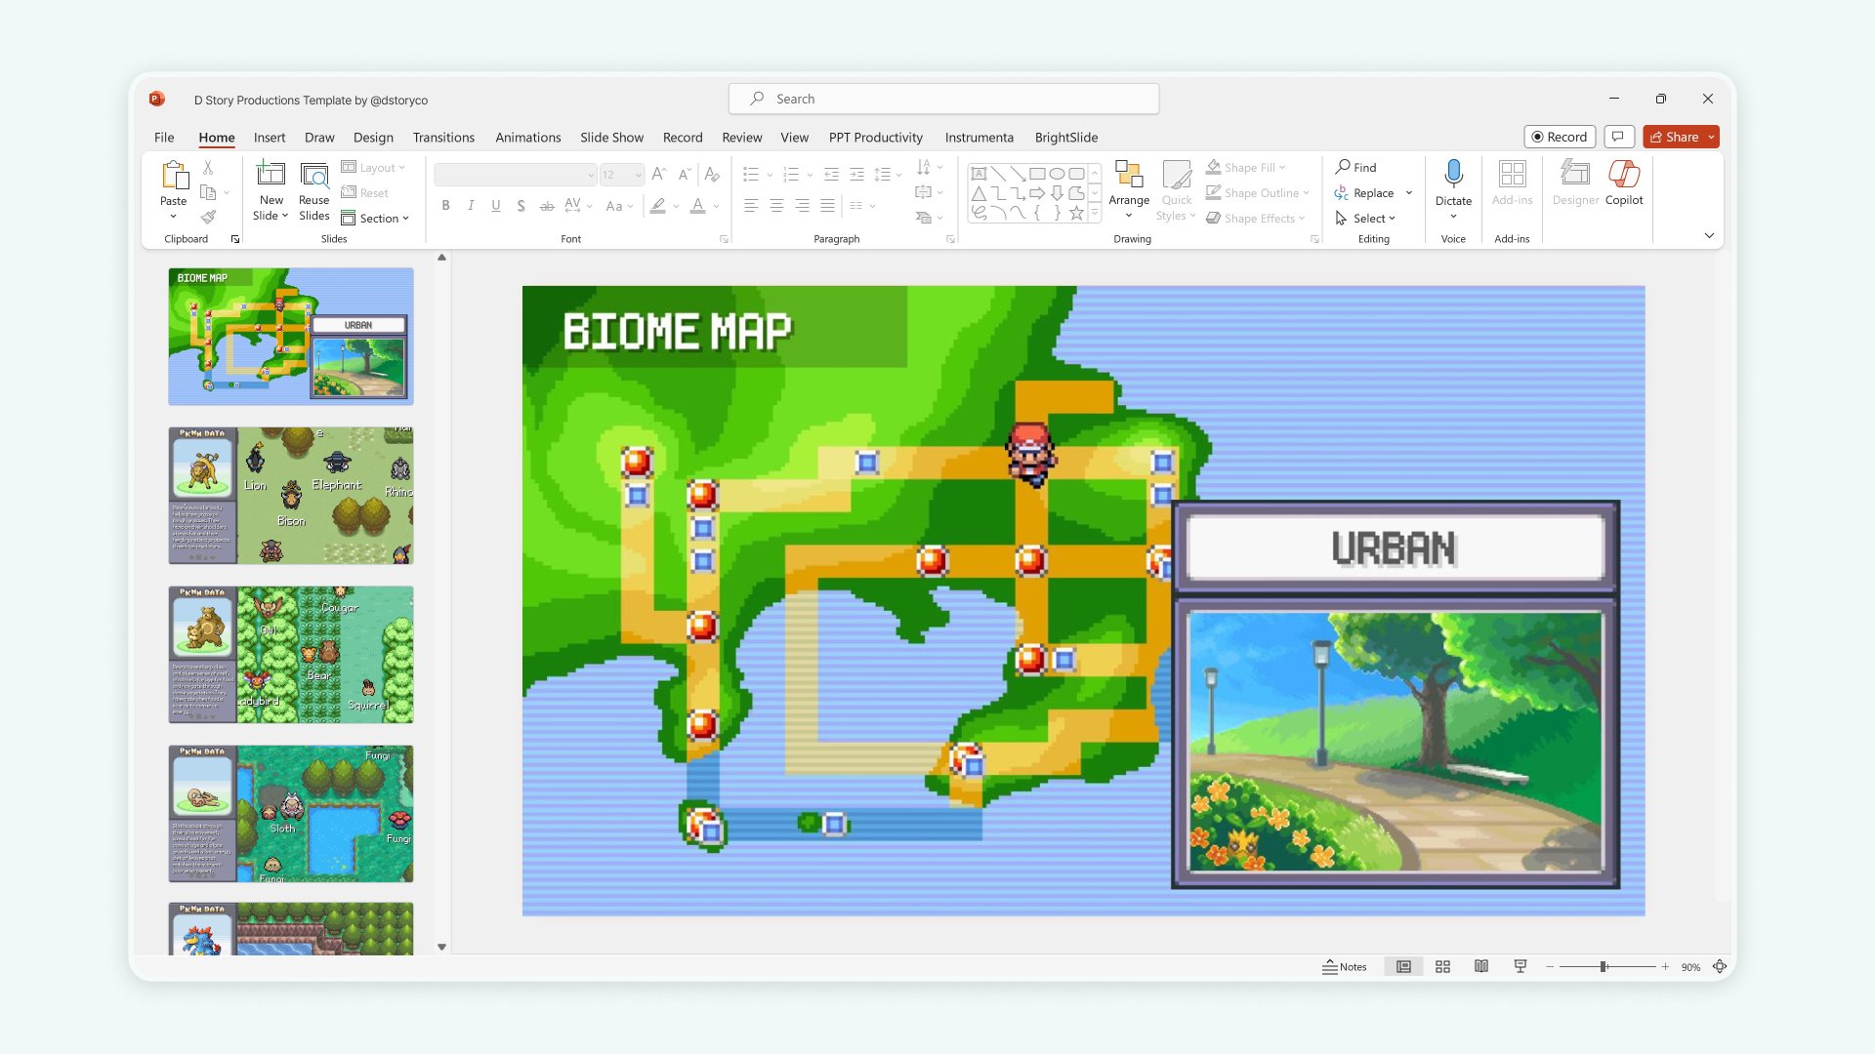Expand the Select dropdown in Editing

tap(1373, 219)
